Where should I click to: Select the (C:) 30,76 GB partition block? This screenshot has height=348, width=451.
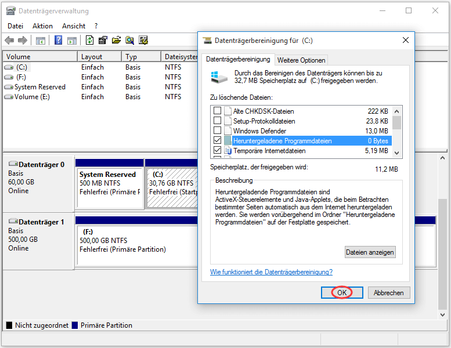pos(172,188)
